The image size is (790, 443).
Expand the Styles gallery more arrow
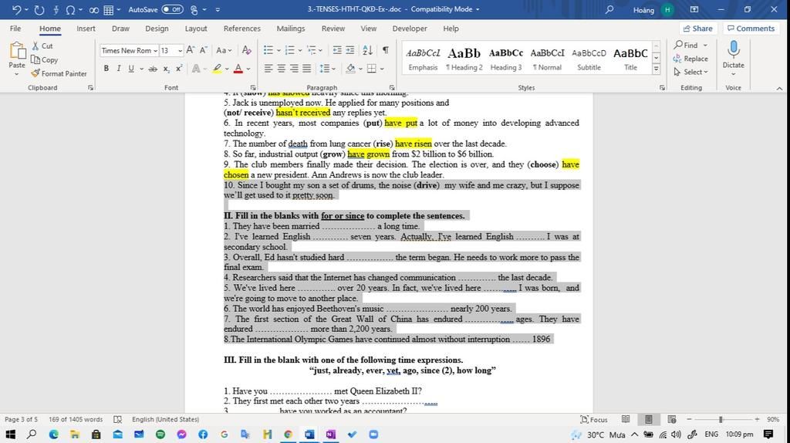click(656, 69)
